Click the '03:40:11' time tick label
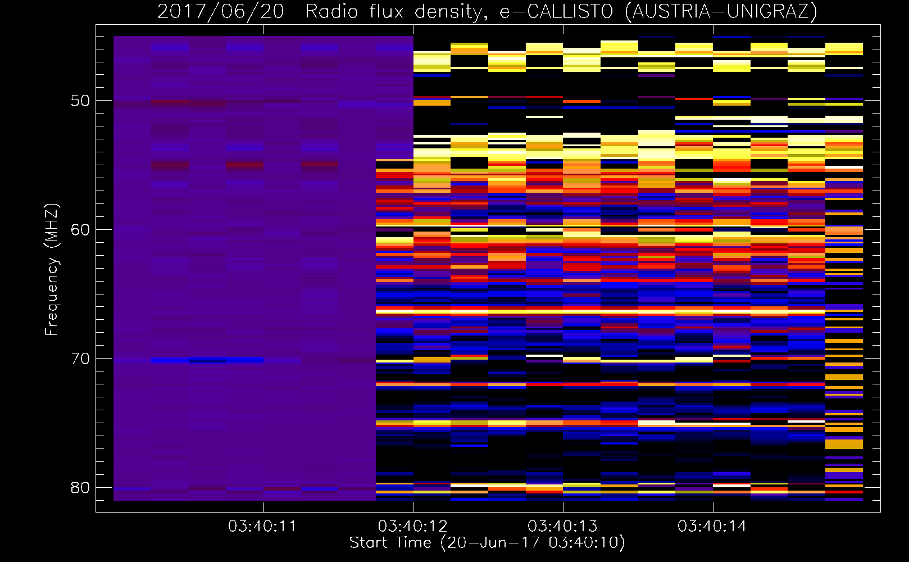Screen dimensions: 909x562 pos(262,527)
